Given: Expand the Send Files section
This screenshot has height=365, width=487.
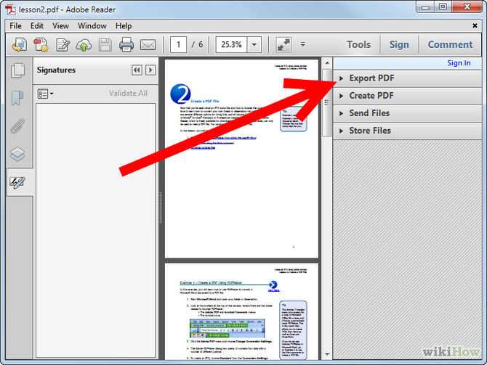Looking at the screenshot, I should point(407,113).
